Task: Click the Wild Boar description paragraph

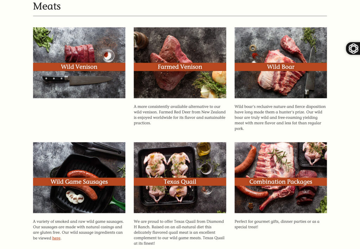Action: [x=280, y=117]
